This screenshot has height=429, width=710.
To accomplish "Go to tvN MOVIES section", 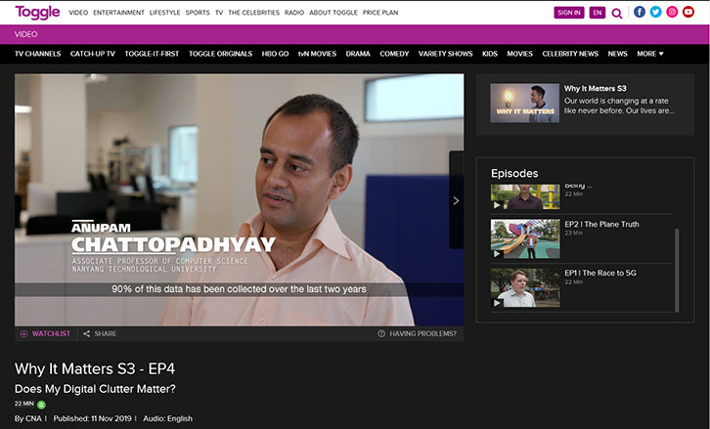I will click(318, 54).
